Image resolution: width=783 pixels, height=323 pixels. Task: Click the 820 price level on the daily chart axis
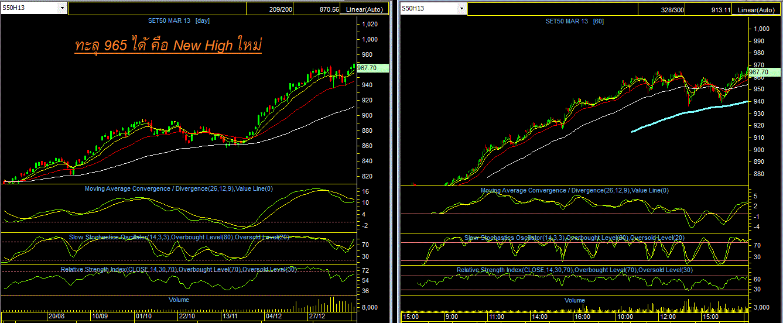pos(368,176)
